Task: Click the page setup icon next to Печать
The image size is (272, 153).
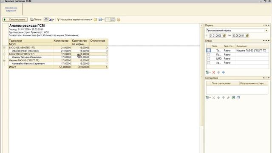Action: click(46, 20)
